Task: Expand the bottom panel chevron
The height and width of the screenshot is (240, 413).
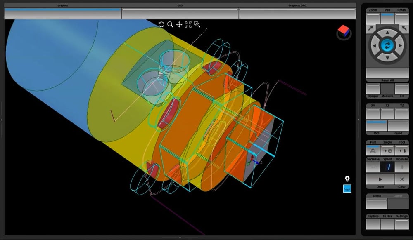Action: click(180, 238)
